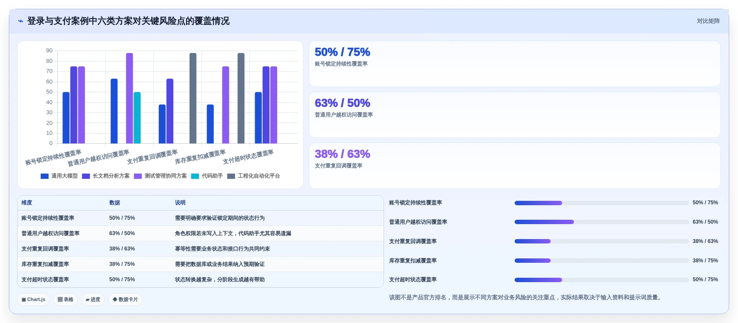Click the blue icon before the dashboard title
Screen dimensions: 738x323
click(x=21, y=21)
